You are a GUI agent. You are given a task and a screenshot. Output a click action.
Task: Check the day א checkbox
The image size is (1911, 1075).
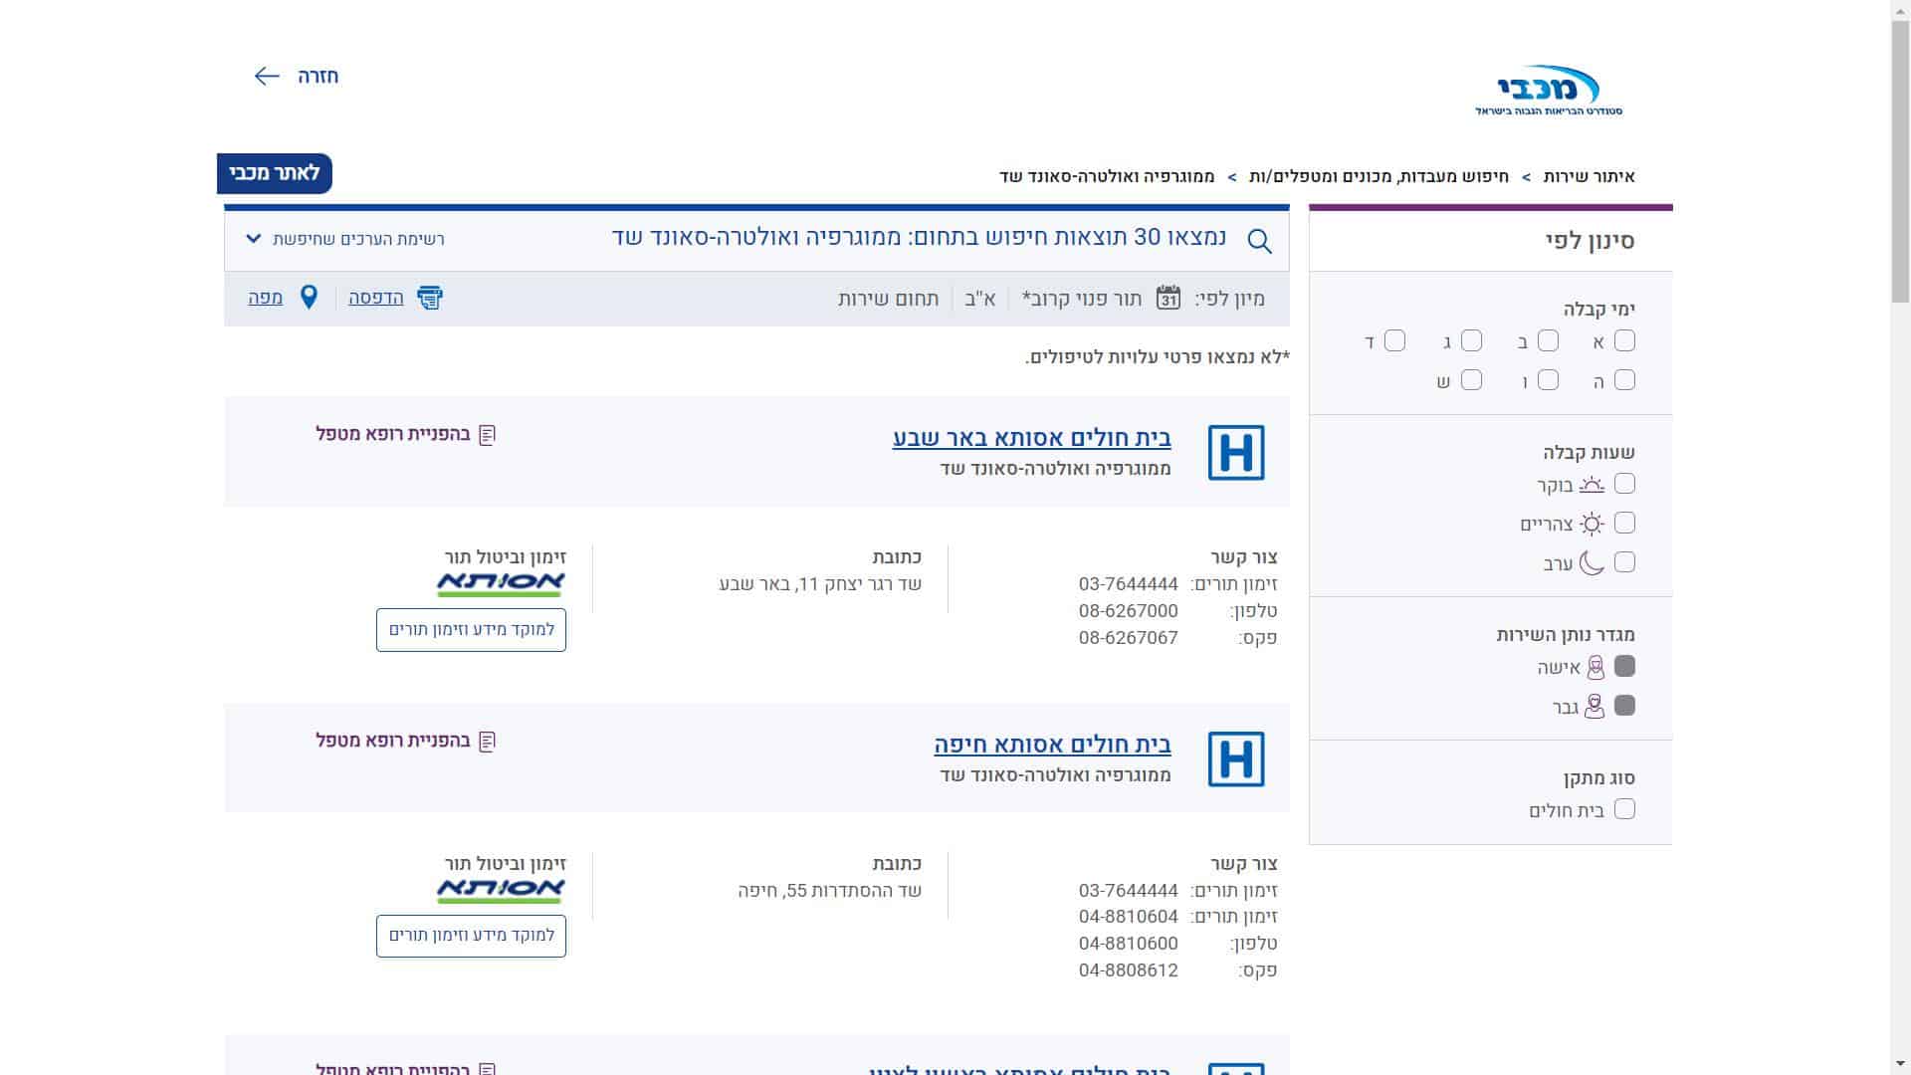pyautogui.click(x=1624, y=341)
